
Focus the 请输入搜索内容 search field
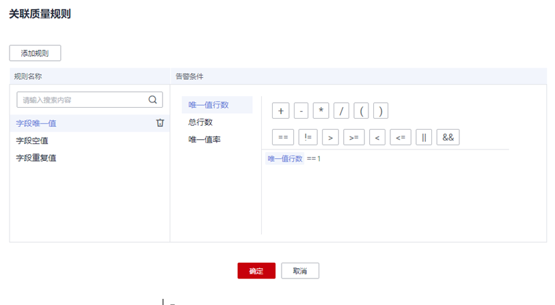90,100
